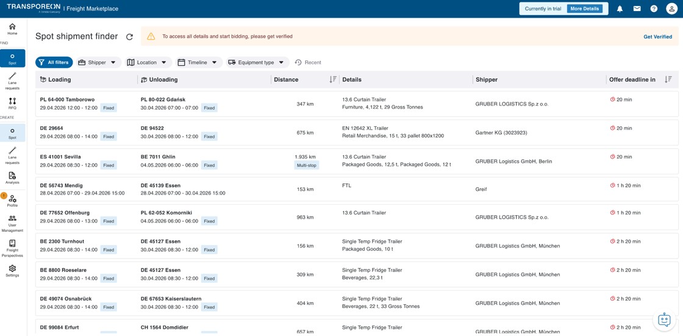Open Analysis in the sidebar
This screenshot has width=683, height=336.
(x=12, y=178)
